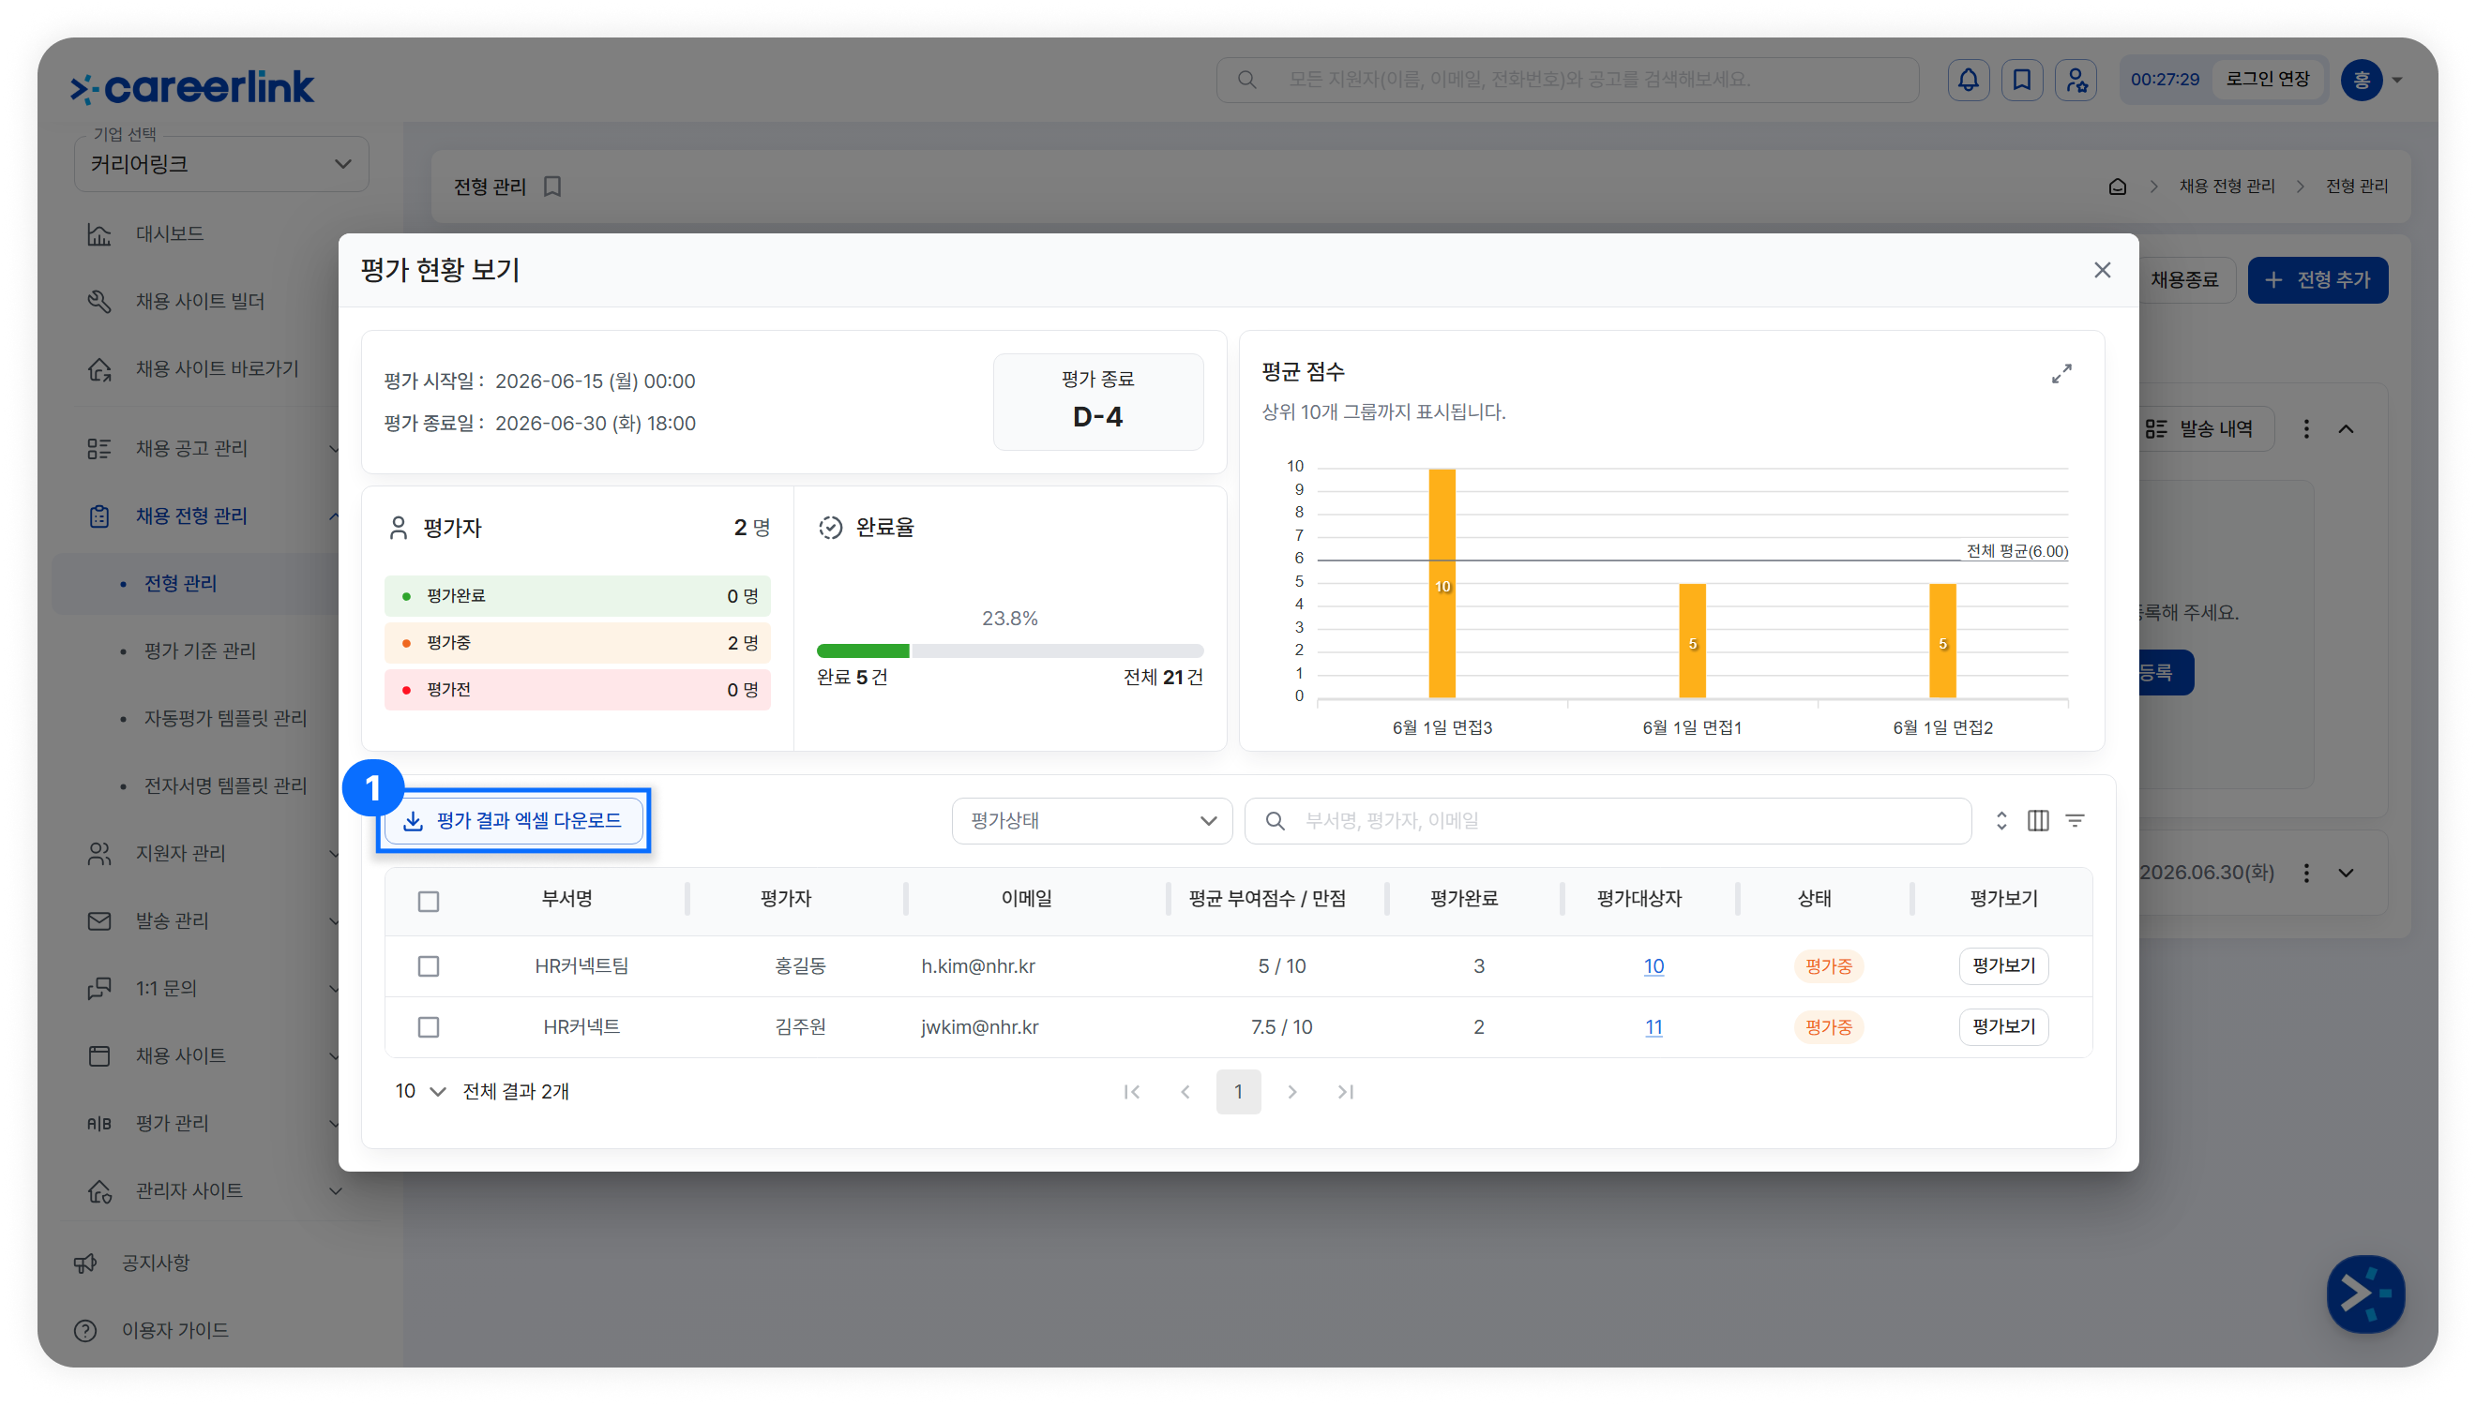Open 채용 사이트 바로가기 in sidebar
This screenshot has width=2476, height=1405.
[x=218, y=369]
